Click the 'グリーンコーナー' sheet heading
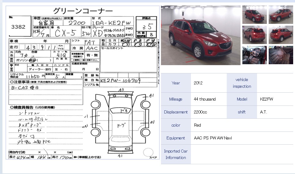 click(x=83, y=11)
